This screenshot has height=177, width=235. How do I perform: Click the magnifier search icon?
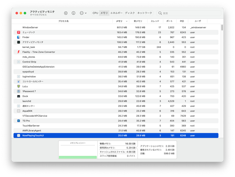click(160, 13)
